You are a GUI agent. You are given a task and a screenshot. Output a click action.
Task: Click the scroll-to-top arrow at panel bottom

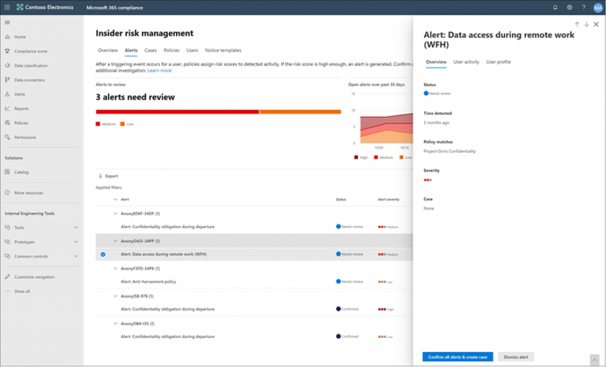595,360
